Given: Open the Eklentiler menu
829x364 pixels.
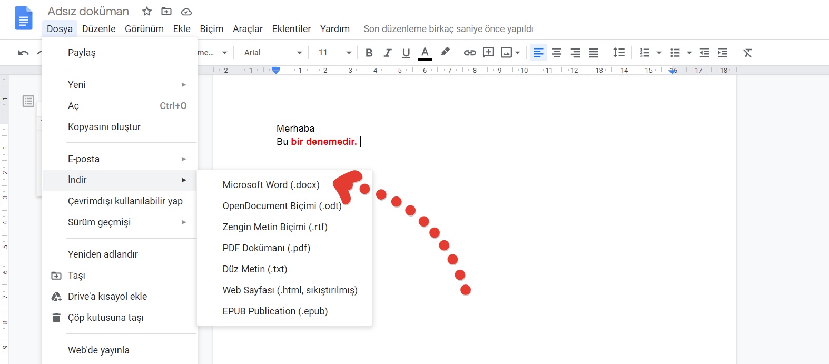Looking at the screenshot, I should [291, 29].
